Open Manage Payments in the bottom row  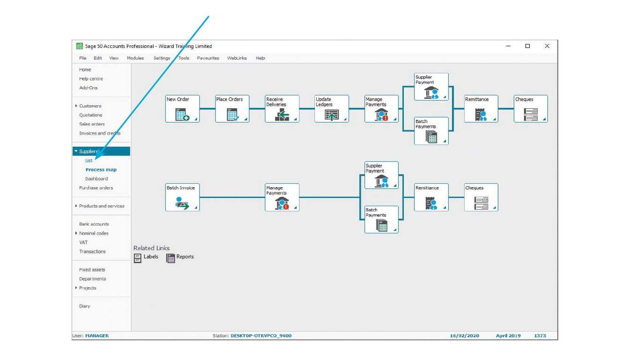[282, 197]
